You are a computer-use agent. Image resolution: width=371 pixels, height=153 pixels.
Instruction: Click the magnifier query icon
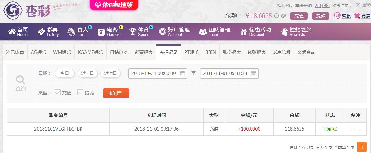tap(21, 80)
